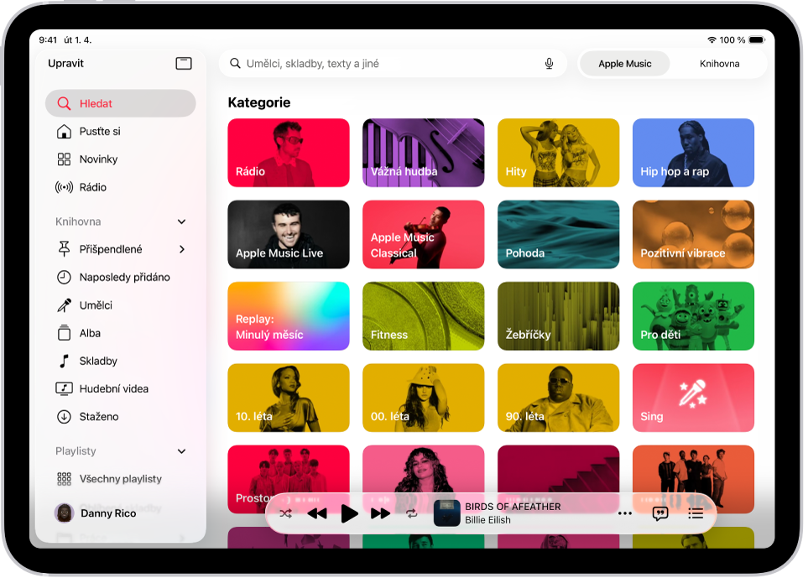Open the yellow Hity category tile
Viewport: 808px width, 578px height.
[x=558, y=153]
